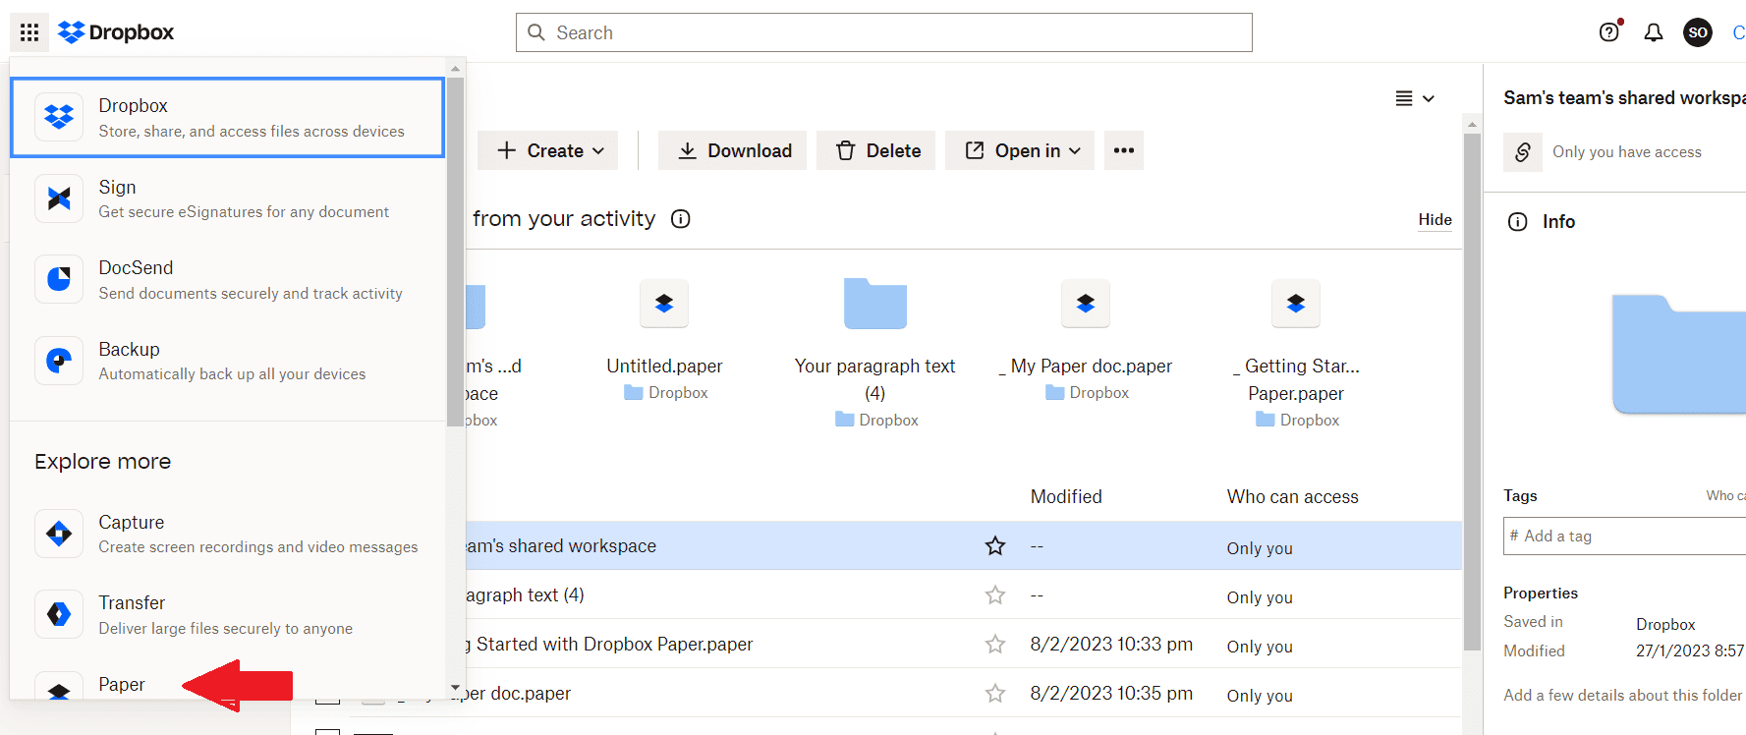Select Paper under Explore more
The image size is (1746, 735).
point(122,684)
